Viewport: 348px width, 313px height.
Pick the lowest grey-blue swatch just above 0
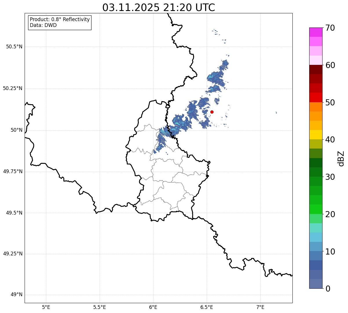(x=316, y=284)
